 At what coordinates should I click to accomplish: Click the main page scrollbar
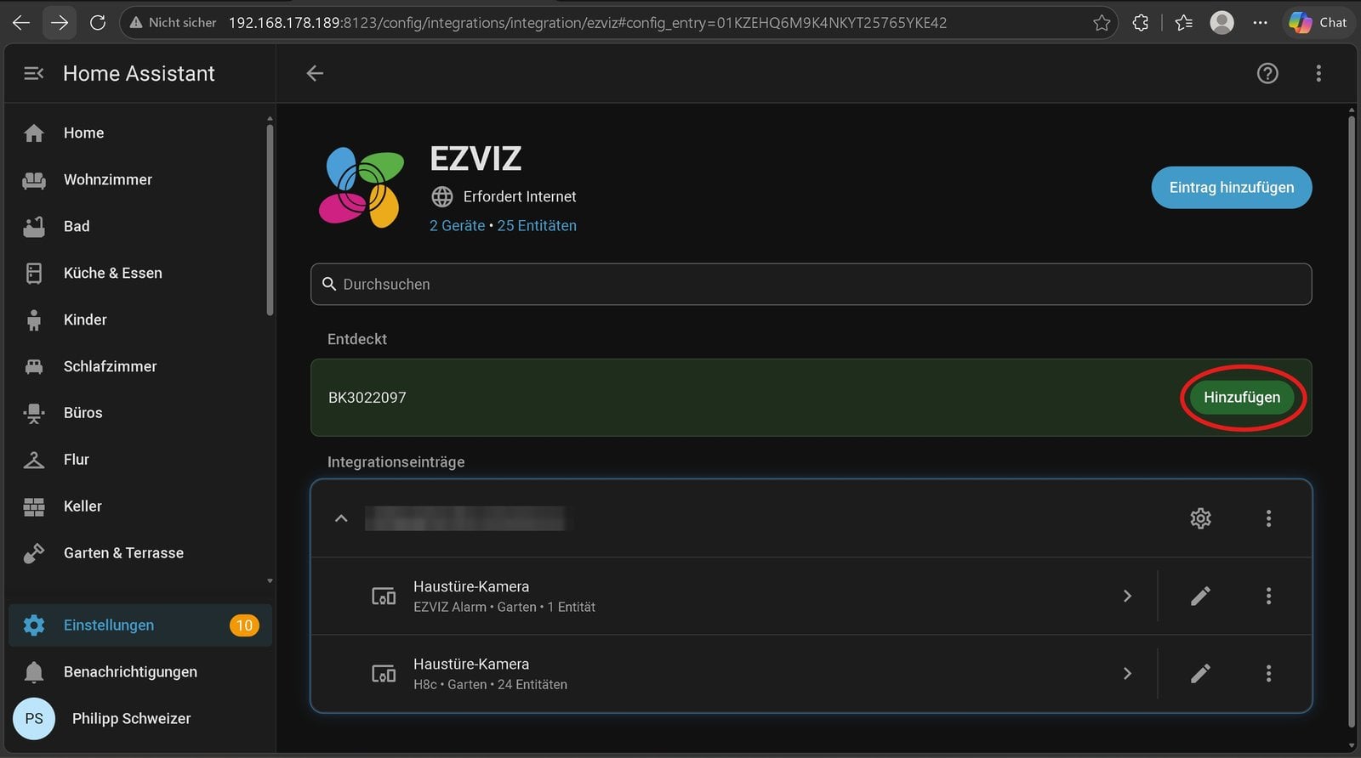click(x=1352, y=421)
